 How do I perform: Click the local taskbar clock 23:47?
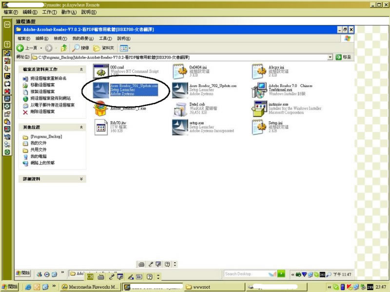[x=381, y=287]
